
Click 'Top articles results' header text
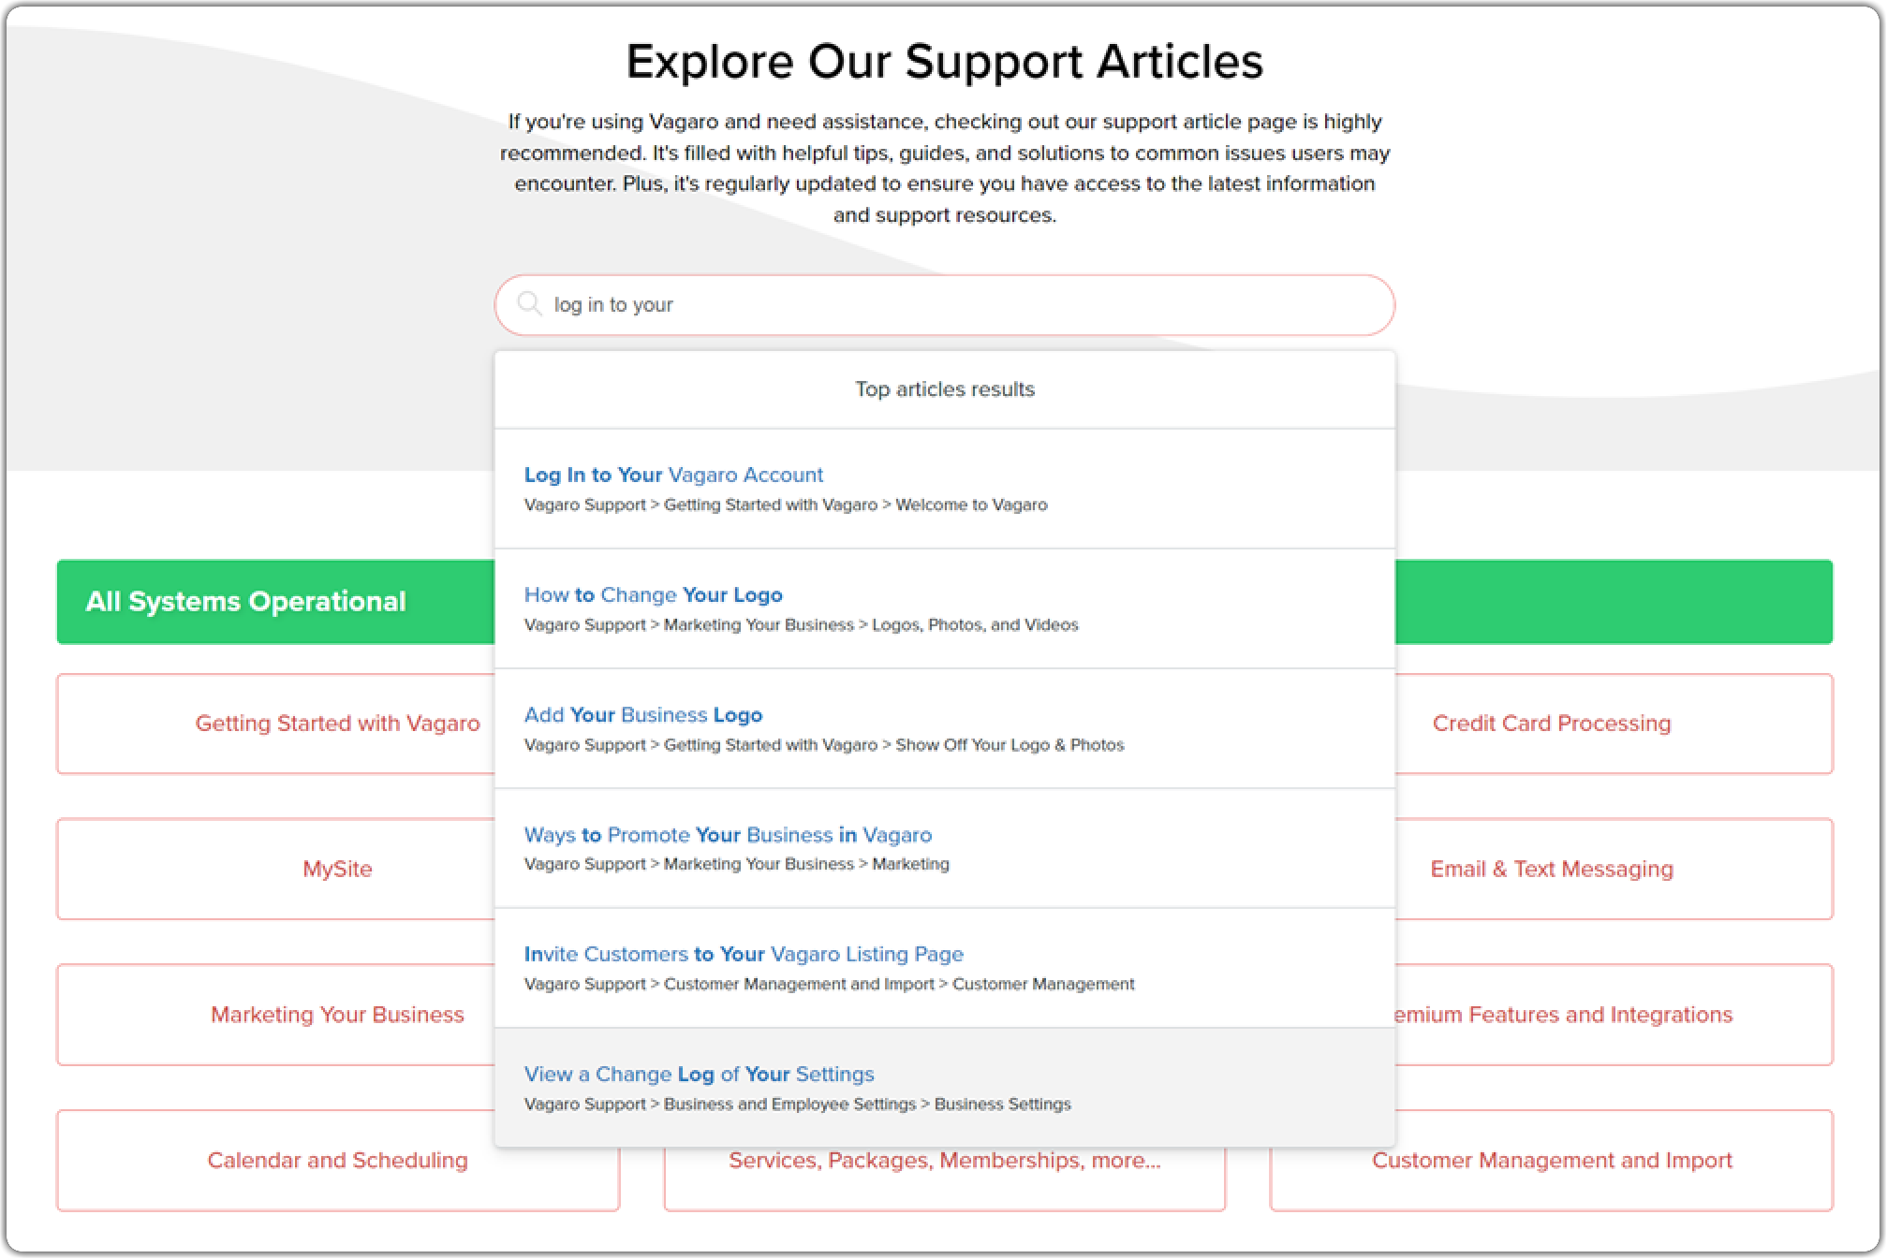(944, 389)
